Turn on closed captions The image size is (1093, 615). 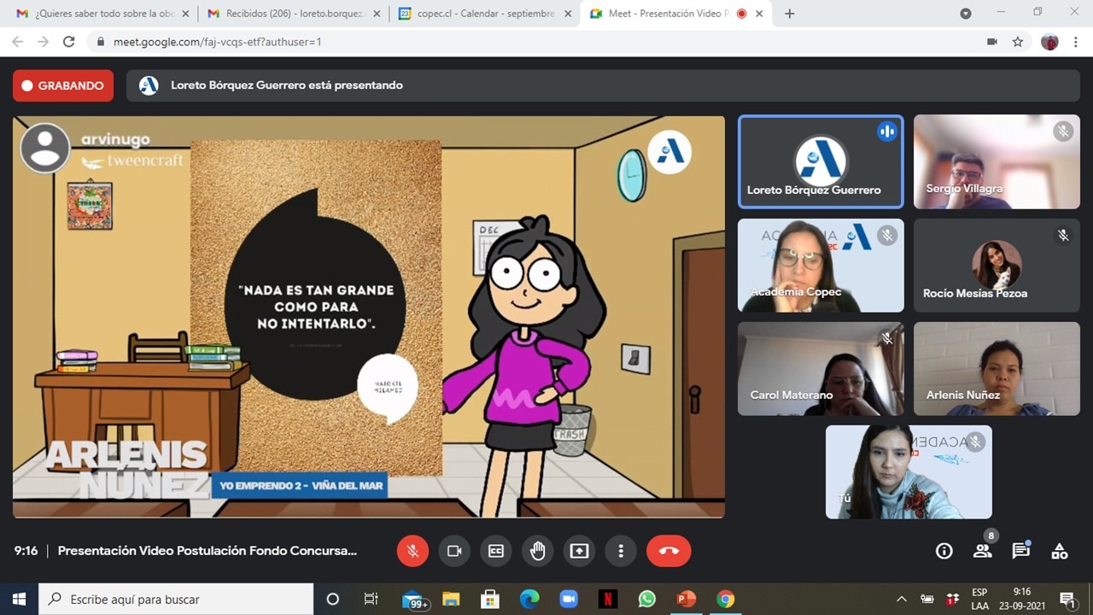[496, 551]
